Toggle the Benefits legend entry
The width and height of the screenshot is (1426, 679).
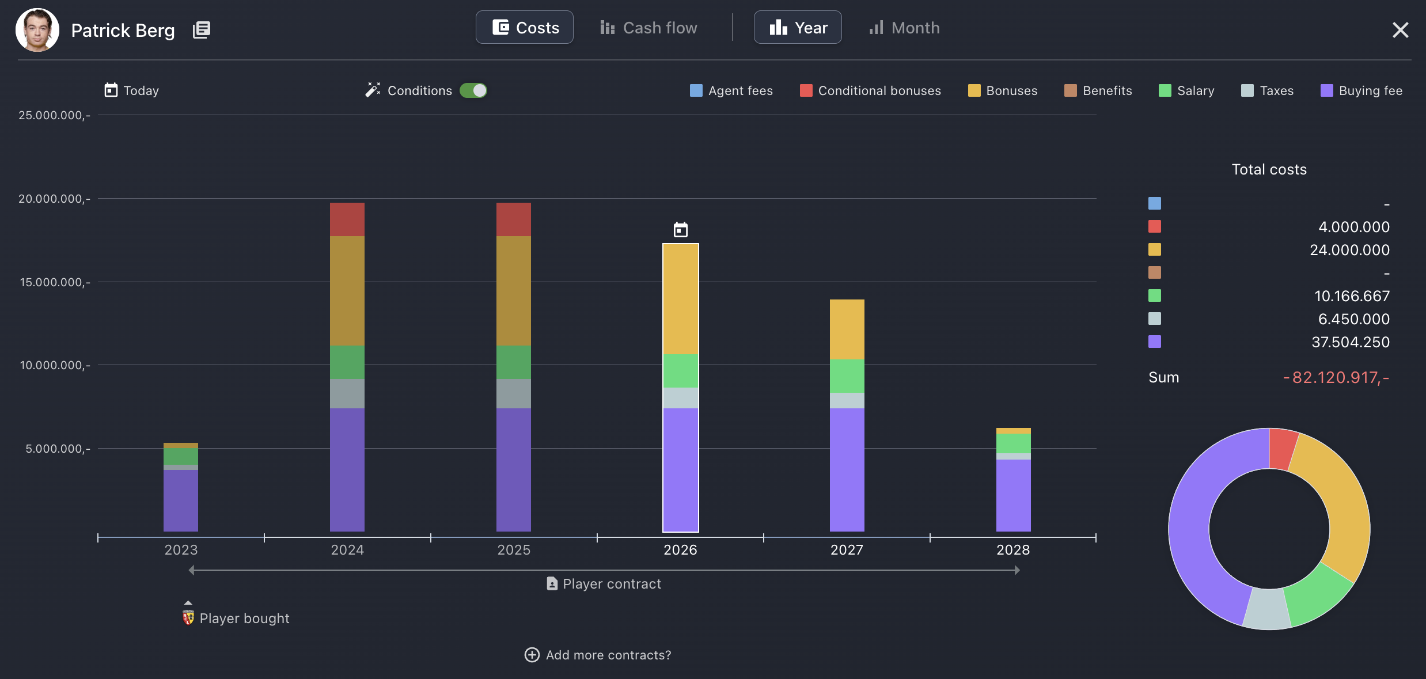point(1098,90)
